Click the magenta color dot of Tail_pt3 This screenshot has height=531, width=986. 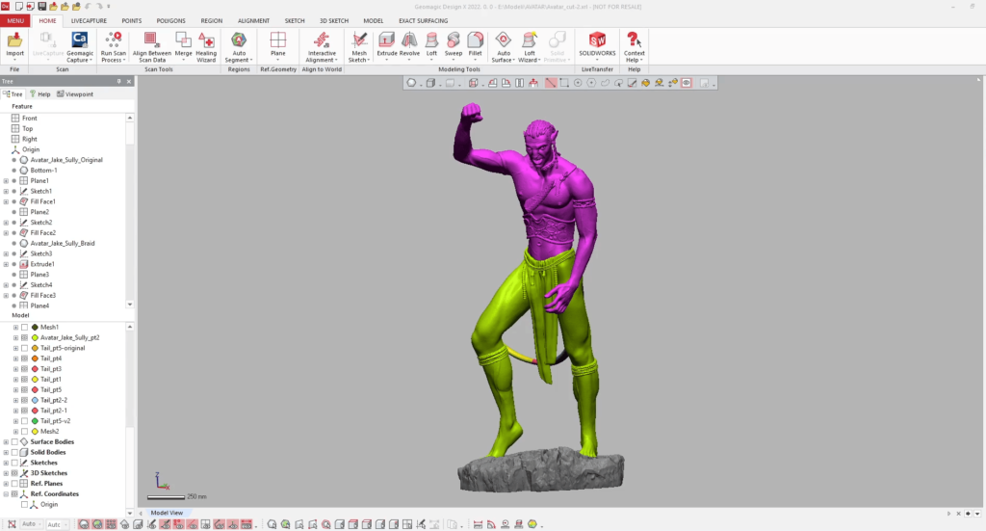click(36, 369)
